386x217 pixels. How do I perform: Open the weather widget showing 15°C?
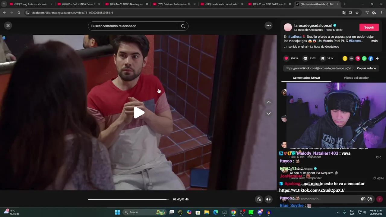coord(12,212)
